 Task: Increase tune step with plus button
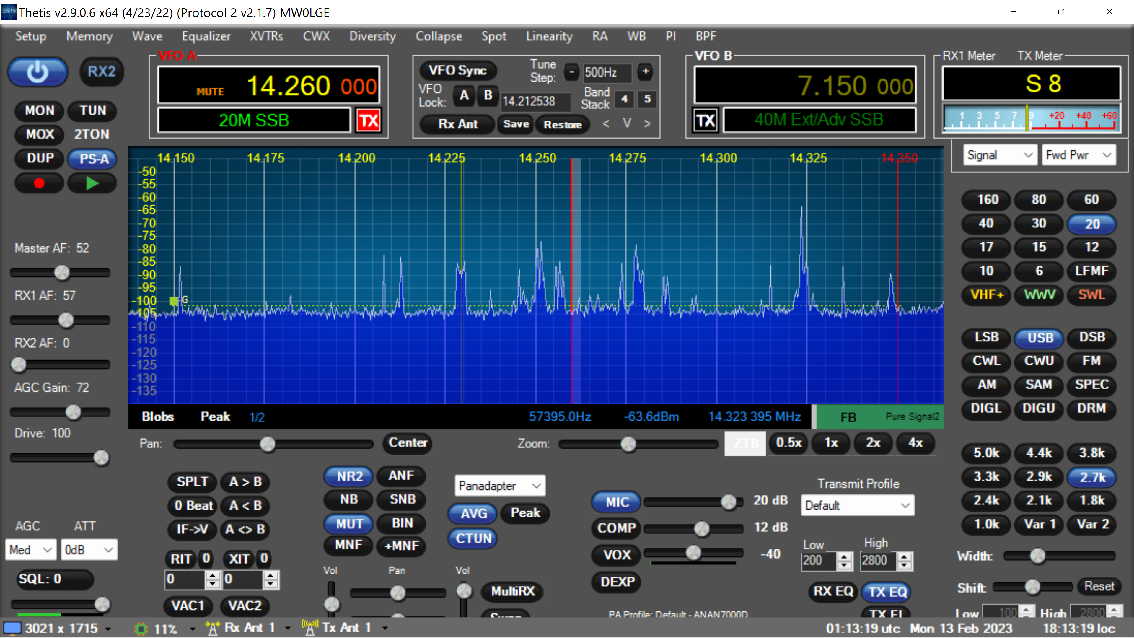pos(645,71)
